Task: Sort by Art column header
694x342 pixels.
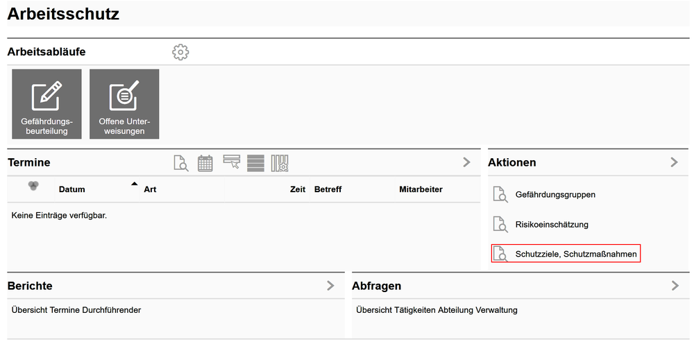Action: click(x=150, y=189)
